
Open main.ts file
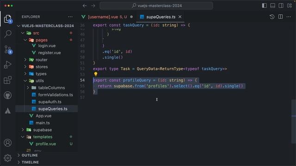[x=43, y=123]
